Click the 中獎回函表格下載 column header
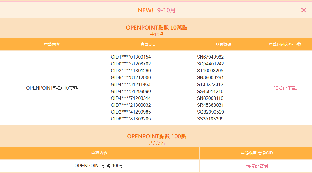Viewport: 312px width, 173px height. tap(285, 44)
